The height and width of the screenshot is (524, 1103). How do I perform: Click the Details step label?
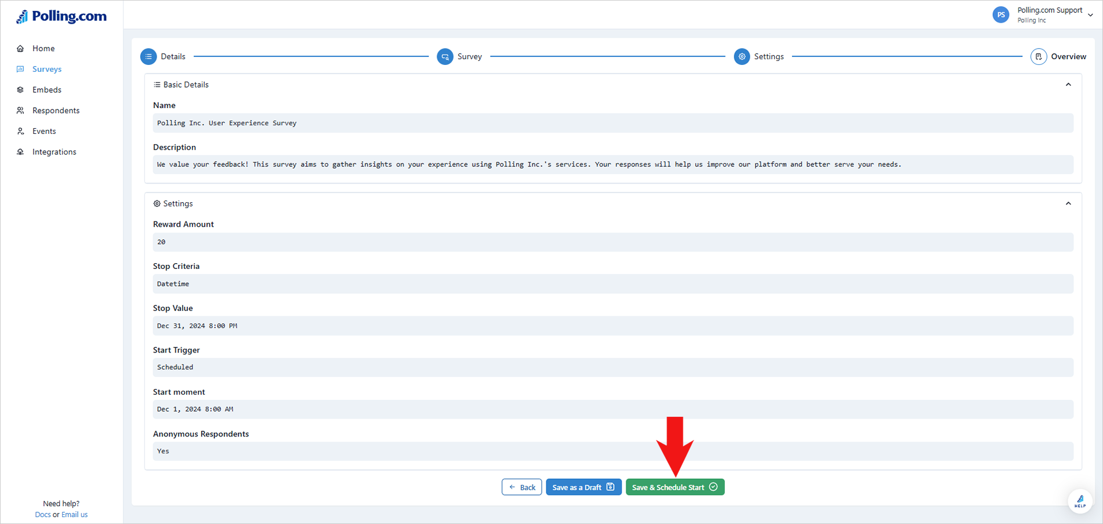click(173, 56)
